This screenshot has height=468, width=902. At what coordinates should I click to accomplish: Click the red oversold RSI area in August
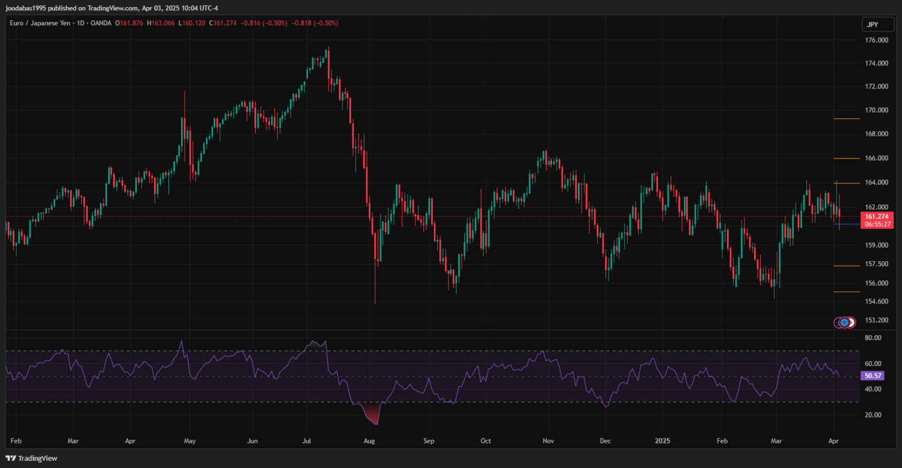372,415
